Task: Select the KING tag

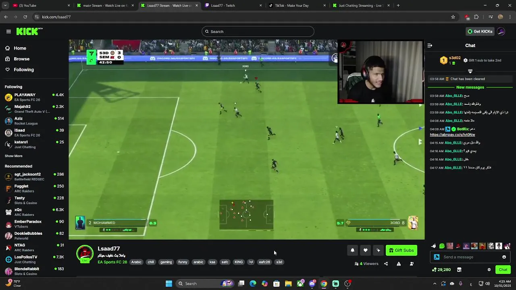Action: [x=239, y=262]
